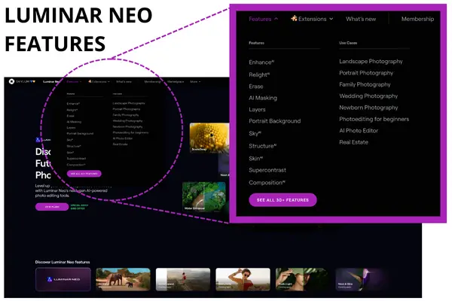Select Luminar Neo in the small website header

51,82
